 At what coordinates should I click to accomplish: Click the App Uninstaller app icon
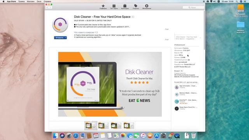177,87
